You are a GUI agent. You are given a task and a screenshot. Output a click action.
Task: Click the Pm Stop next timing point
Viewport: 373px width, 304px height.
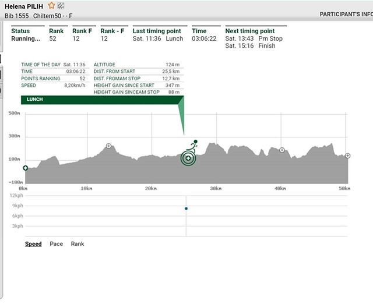coord(254,38)
